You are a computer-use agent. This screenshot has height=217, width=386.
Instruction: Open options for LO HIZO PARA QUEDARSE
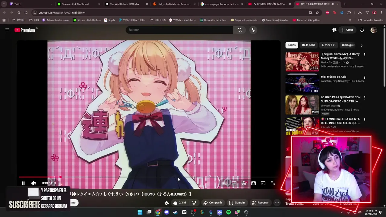(365, 98)
